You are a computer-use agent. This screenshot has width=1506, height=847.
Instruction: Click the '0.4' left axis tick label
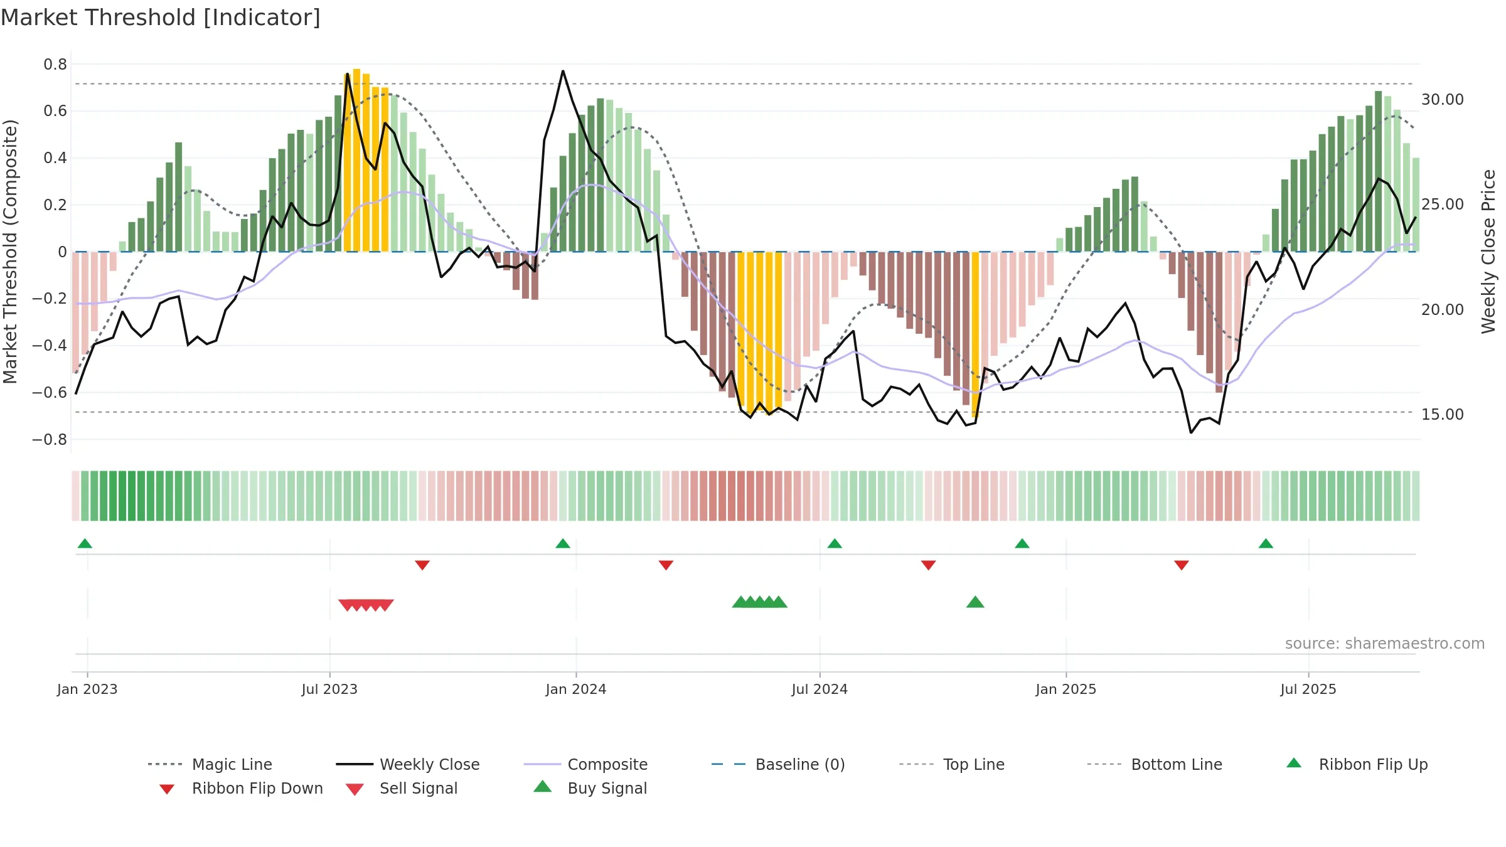coord(55,157)
